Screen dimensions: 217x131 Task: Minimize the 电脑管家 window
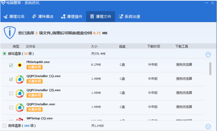(207, 3)
